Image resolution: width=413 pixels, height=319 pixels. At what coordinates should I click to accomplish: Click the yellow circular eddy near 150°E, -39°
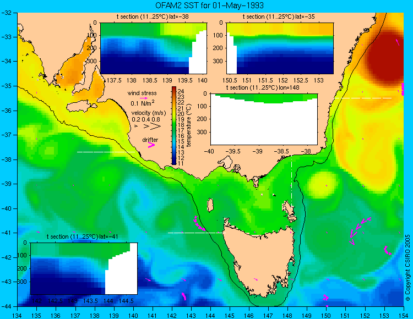[322, 184]
